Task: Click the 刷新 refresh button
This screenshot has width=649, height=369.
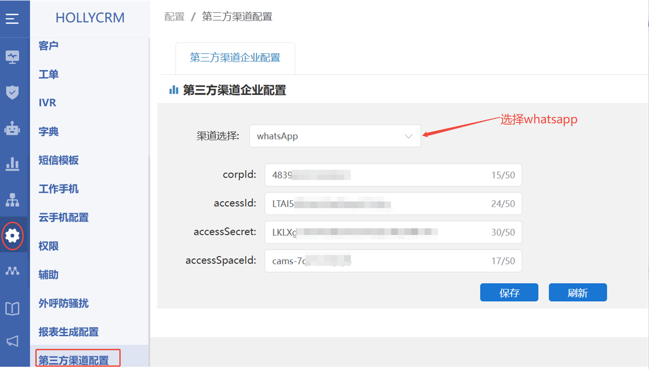Action: click(x=578, y=293)
